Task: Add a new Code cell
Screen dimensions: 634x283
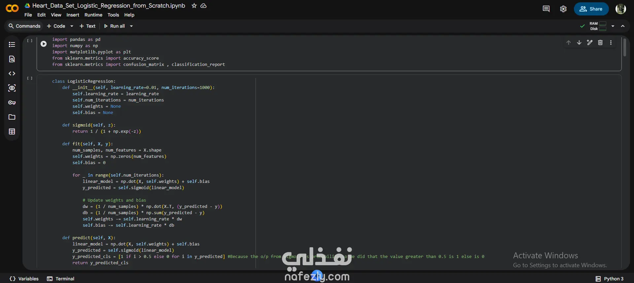Action: point(56,26)
